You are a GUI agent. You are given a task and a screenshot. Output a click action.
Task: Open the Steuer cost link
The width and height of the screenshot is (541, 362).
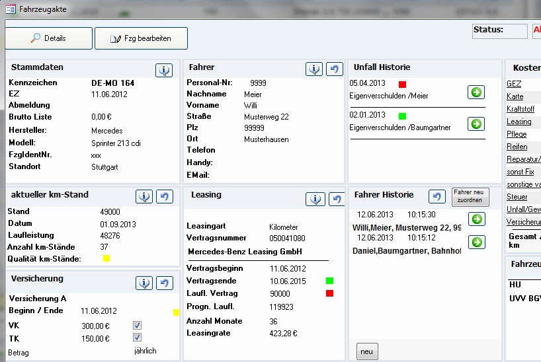[517, 197]
